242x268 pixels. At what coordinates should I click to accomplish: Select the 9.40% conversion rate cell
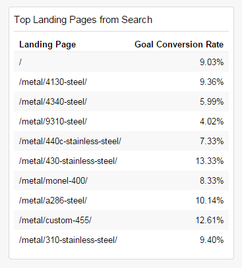point(212,240)
